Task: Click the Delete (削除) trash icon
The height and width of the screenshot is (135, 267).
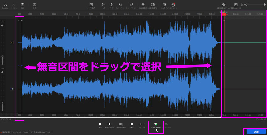Action: coord(23,5)
